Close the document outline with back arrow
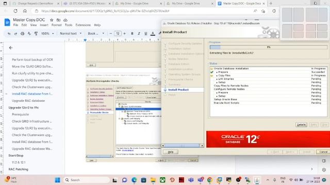Viewport: 330px width, 185px height. [x=11, y=48]
